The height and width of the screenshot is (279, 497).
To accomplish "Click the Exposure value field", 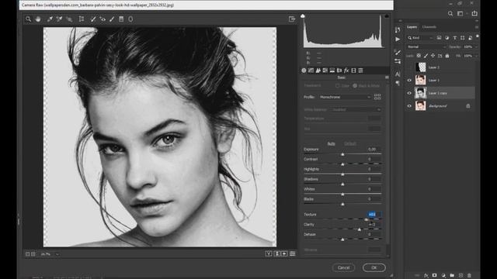I will (x=374, y=150).
